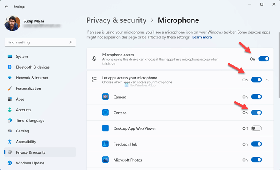The height and width of the screenshot is (170, 280).
Task: Click the Bluetooth & devices icon
Action: [10, 67]
